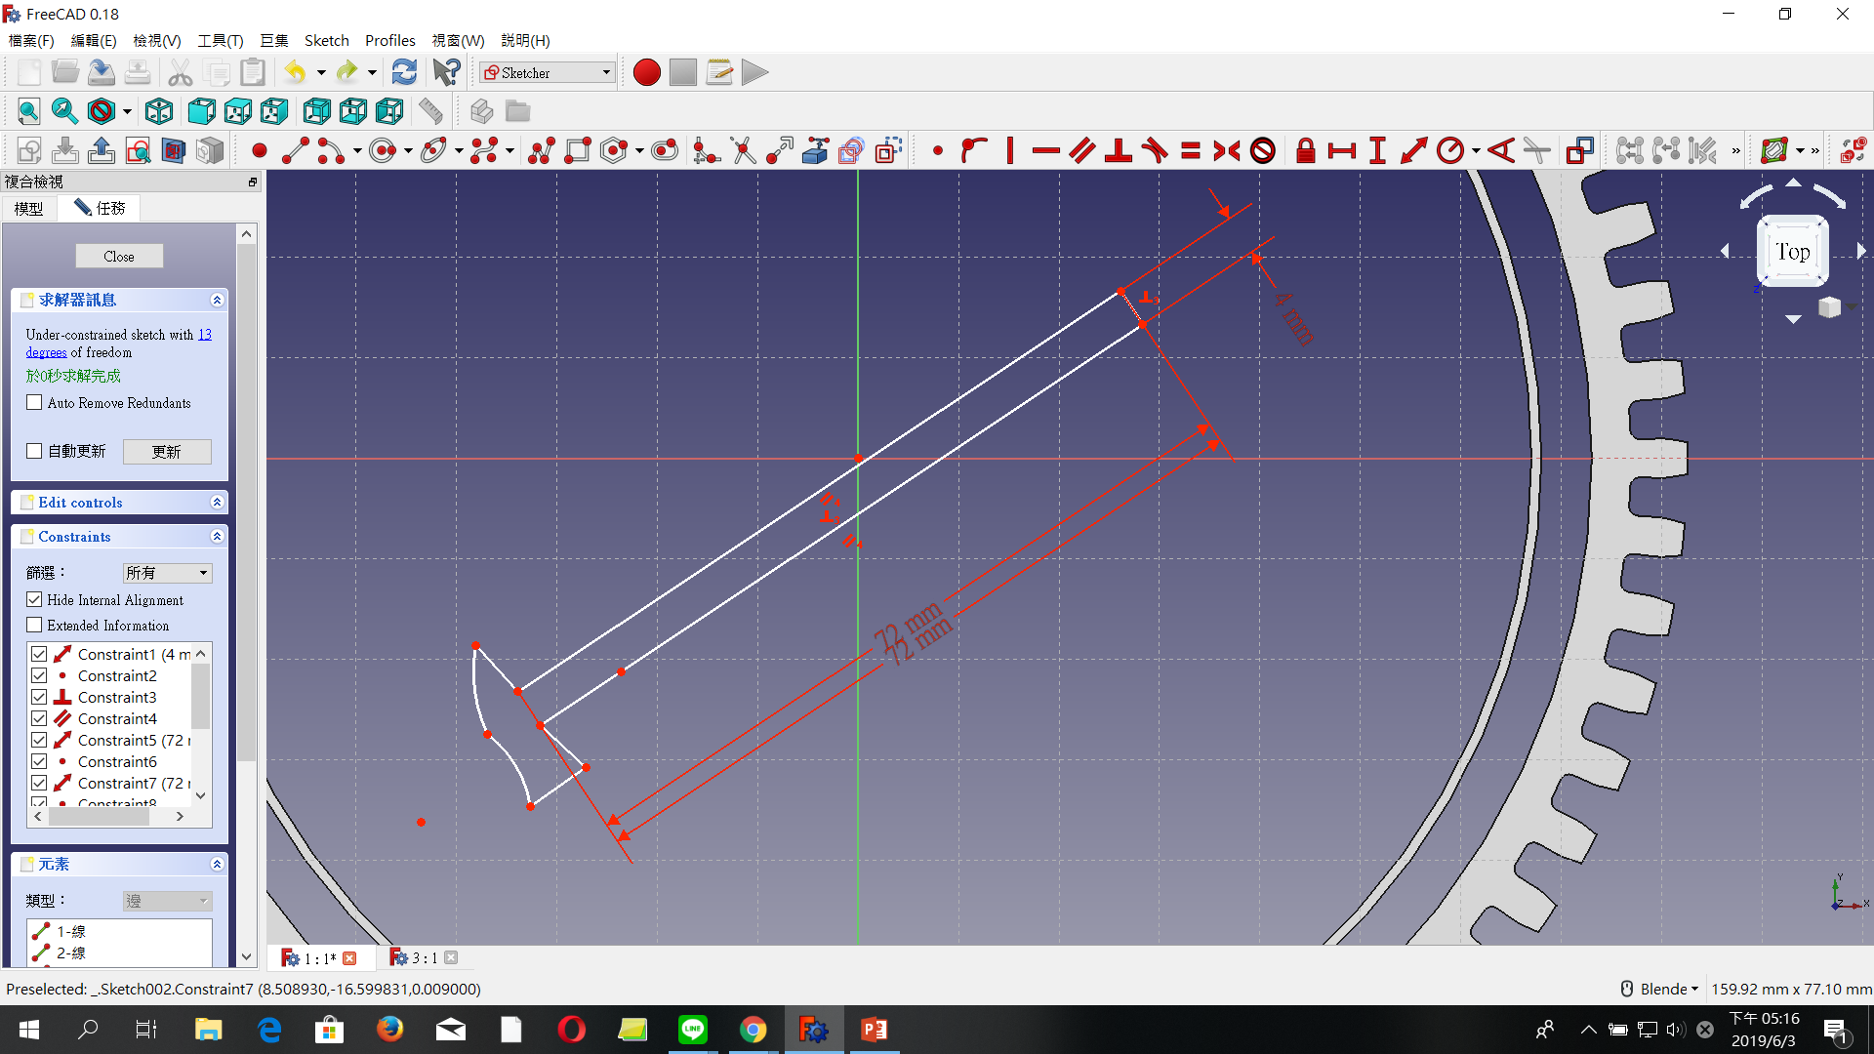Select the create arc tool
The width and height of the screenshot is (1874, 1054).
coord(331,150)
